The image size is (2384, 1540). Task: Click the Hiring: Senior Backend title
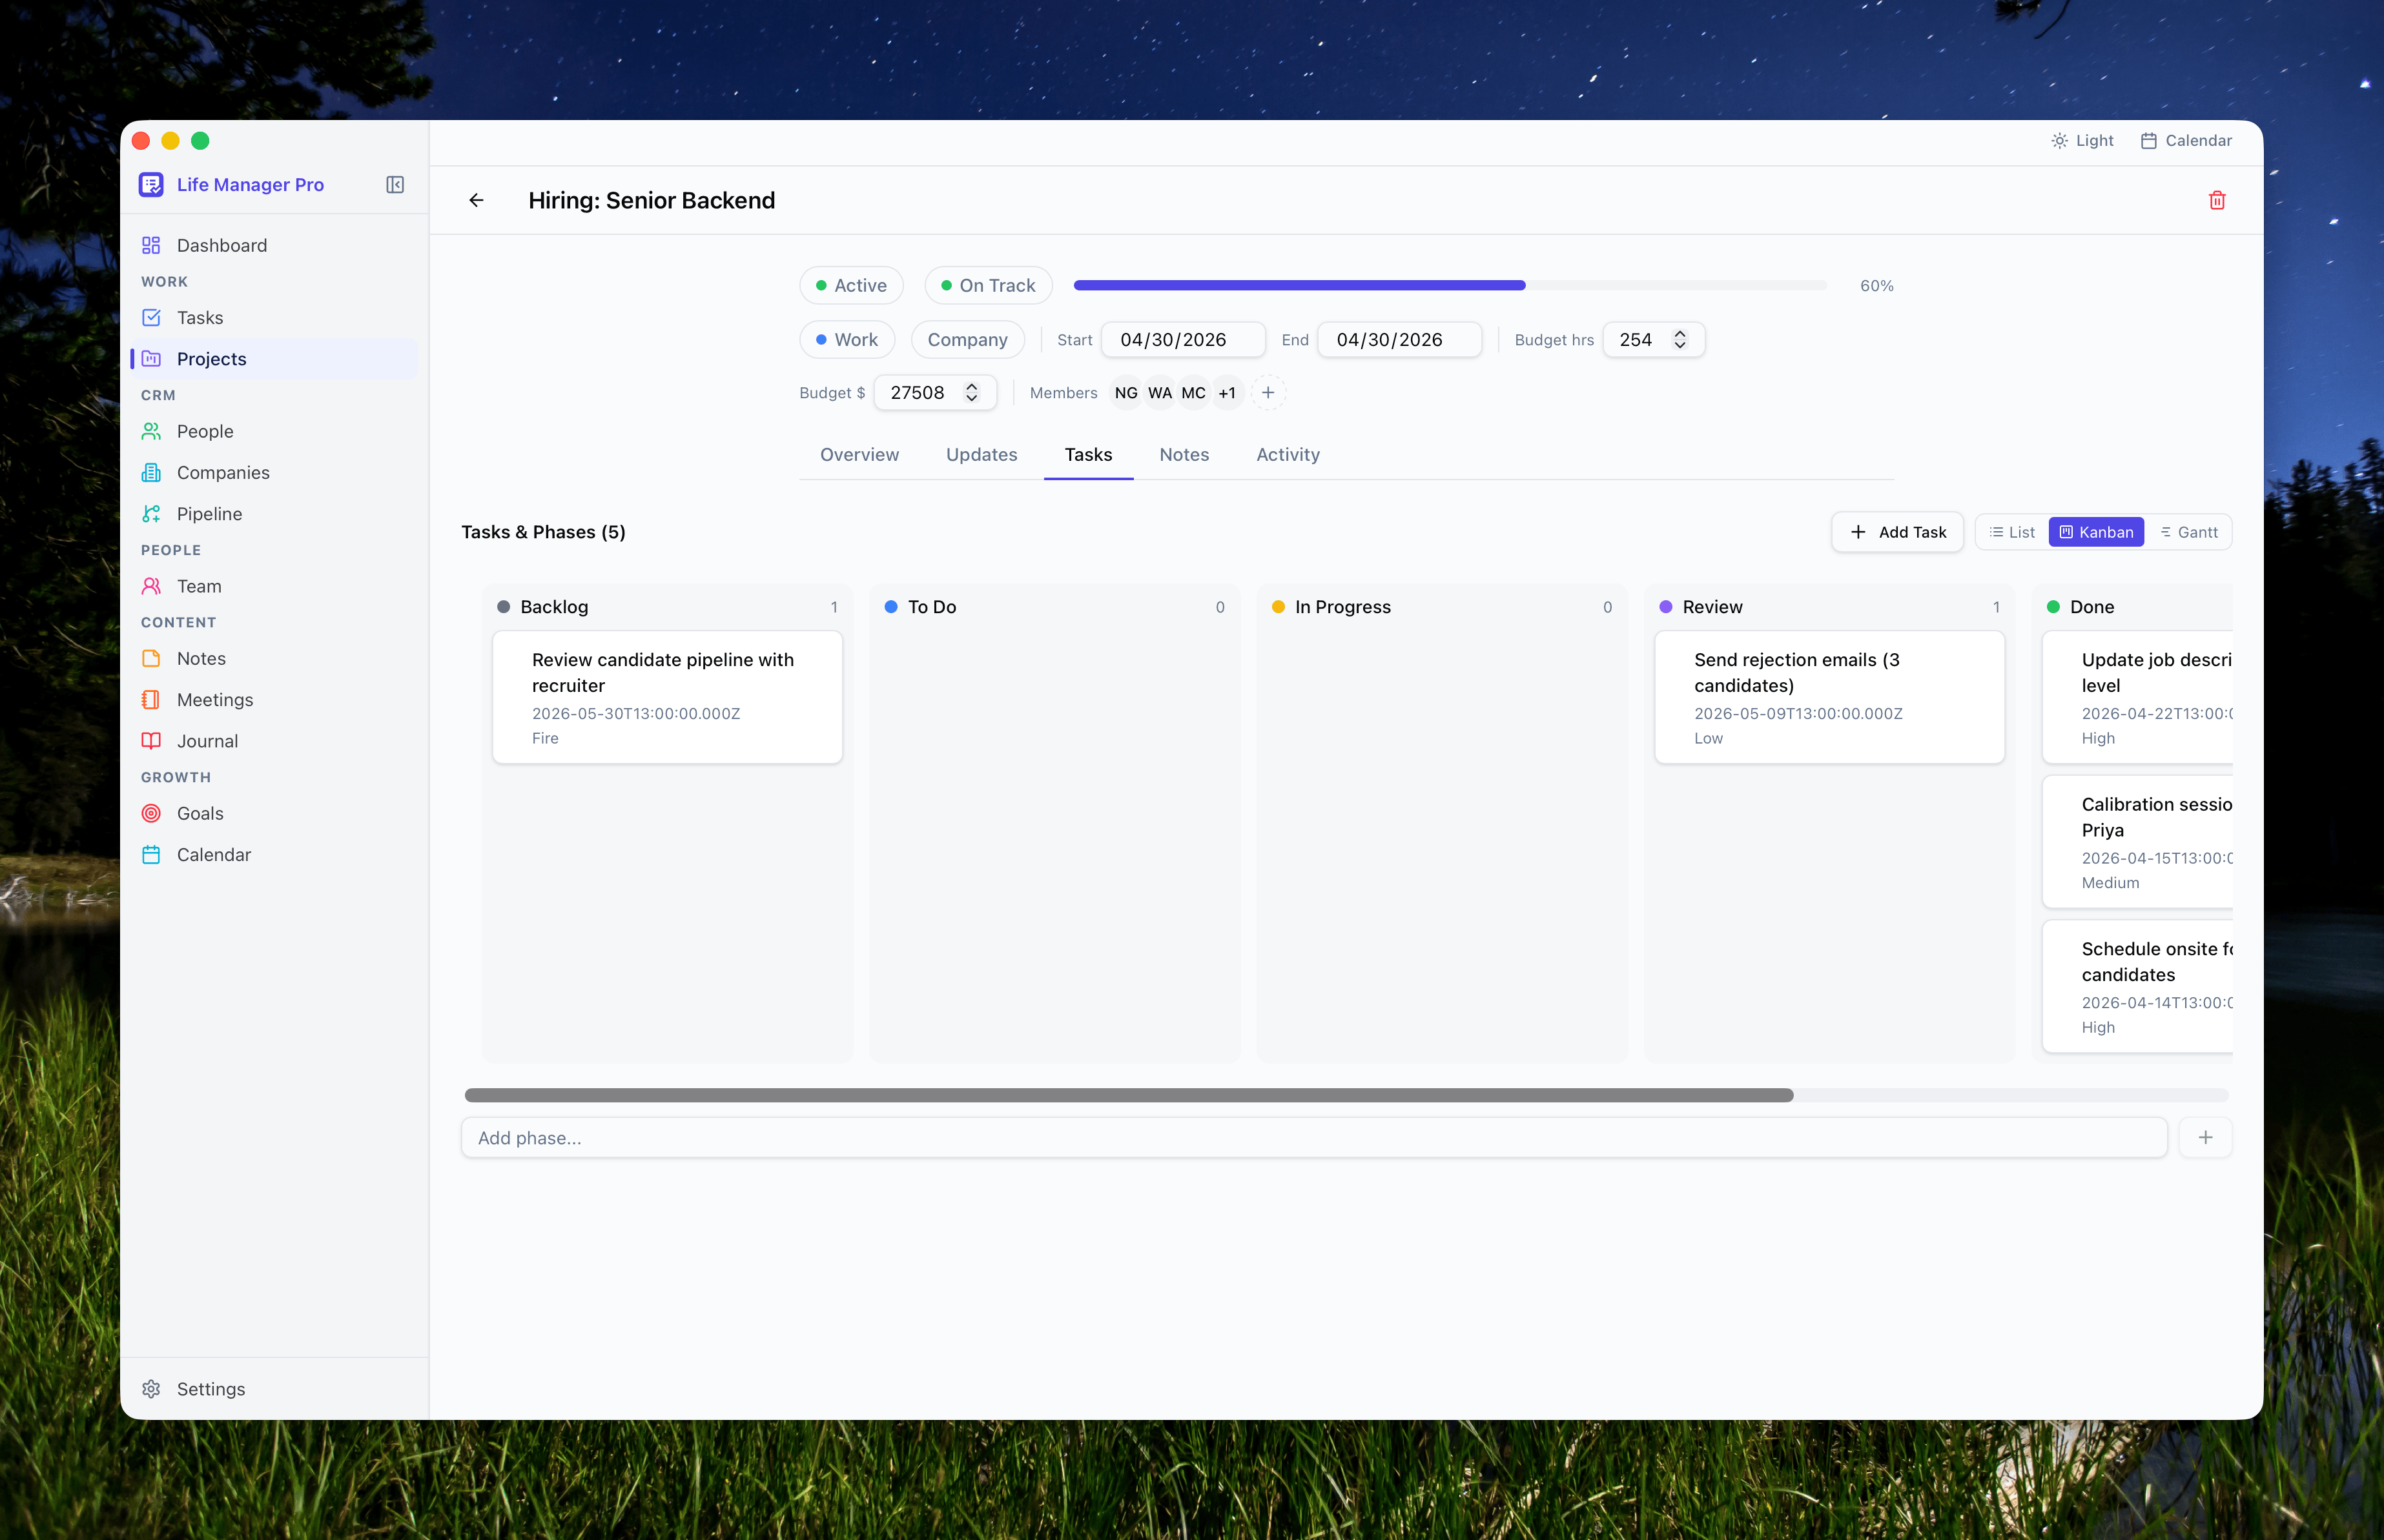(x=652, y=201)
